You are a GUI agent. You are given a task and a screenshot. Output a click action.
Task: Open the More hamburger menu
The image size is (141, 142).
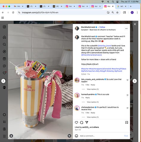coord(4,136)
